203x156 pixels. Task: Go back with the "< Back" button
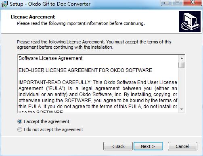click(x=118, y=146)
